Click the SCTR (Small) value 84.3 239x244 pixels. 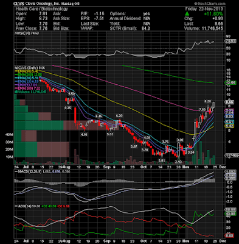[145, 29]
